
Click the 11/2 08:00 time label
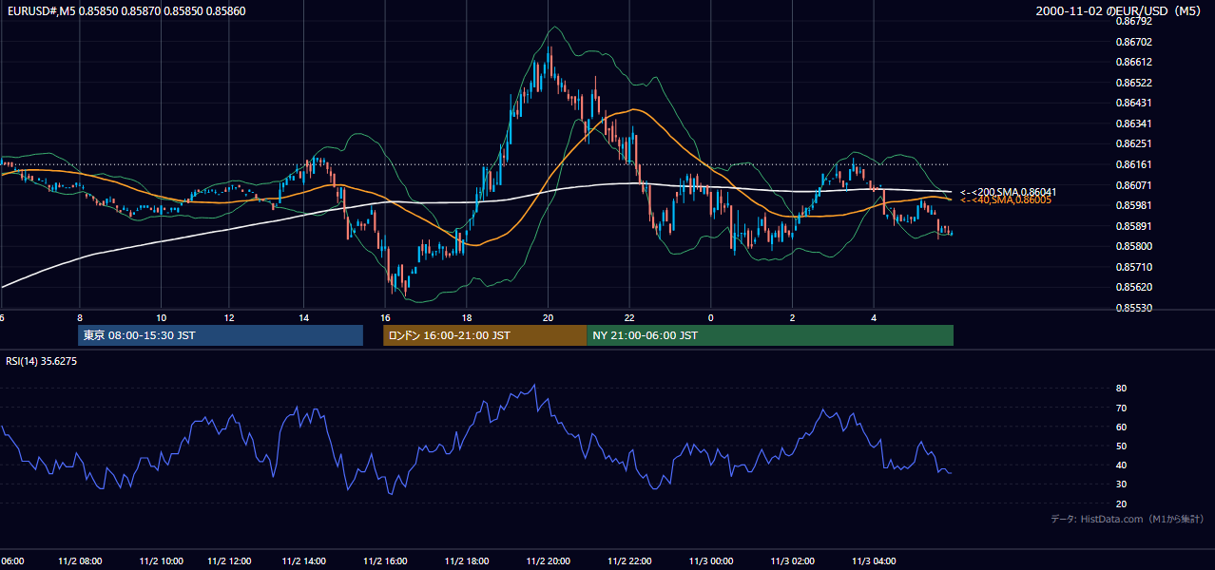coord(80,561)
